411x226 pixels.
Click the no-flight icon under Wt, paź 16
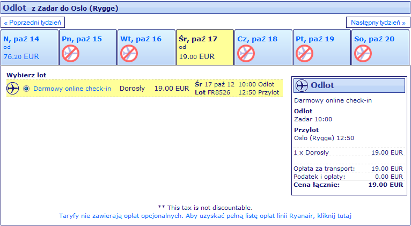(x=129, y=54)
